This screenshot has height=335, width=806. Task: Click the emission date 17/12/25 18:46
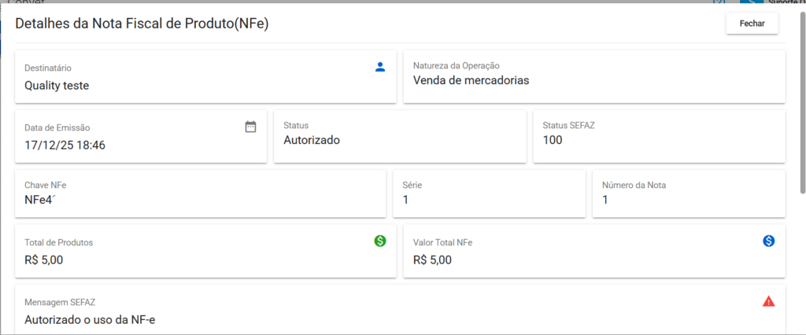click(x=65, y=145)
